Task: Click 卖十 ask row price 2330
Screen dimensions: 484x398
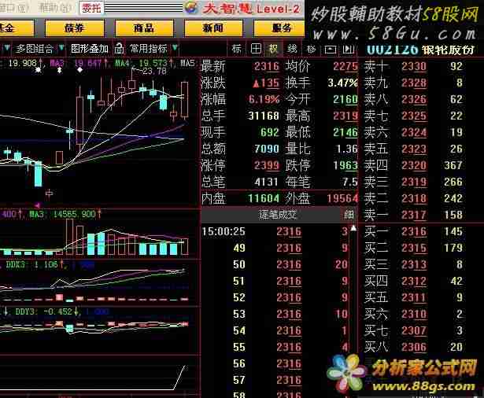Action: click(x=414, y=66)
